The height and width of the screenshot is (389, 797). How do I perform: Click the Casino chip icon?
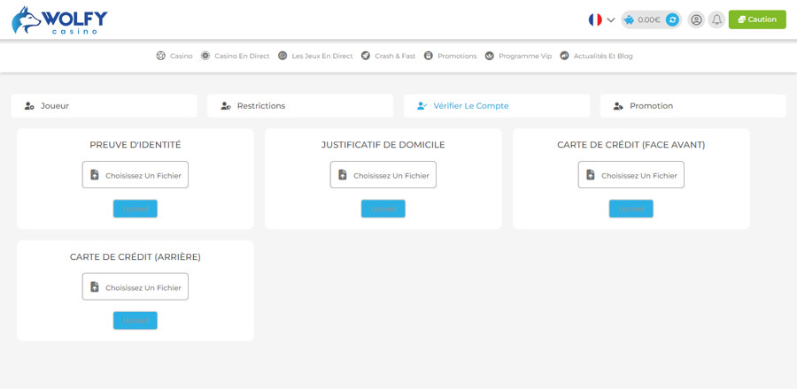pyautogui.click(x=160, y=56)
